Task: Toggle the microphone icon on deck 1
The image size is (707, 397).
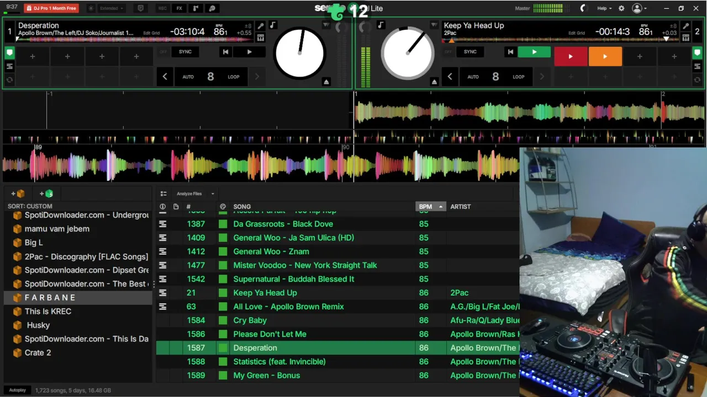Action: tap(261, 26)
